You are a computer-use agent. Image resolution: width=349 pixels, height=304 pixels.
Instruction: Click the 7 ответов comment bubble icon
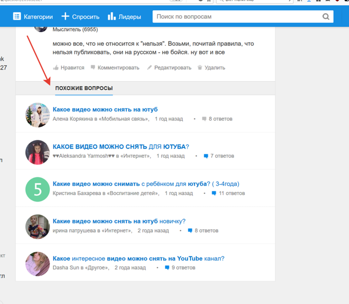coord(206,156)
